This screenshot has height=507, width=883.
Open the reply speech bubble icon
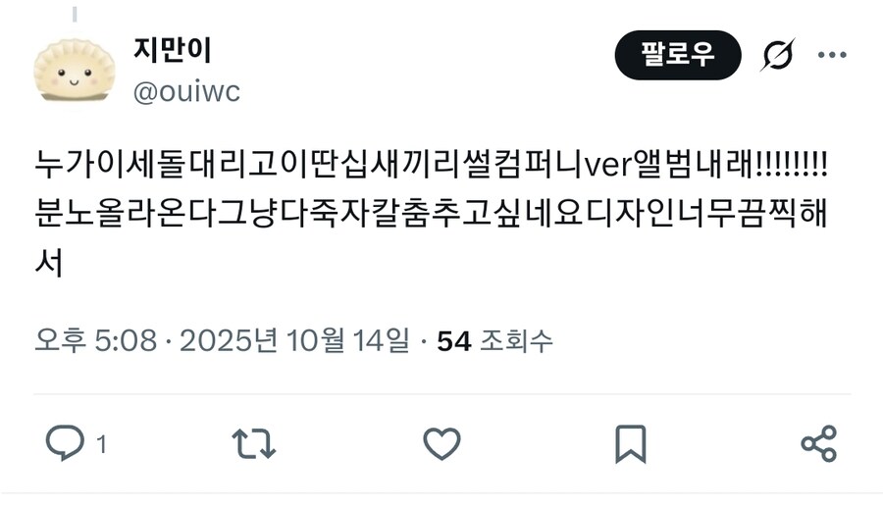pos(65,443)
